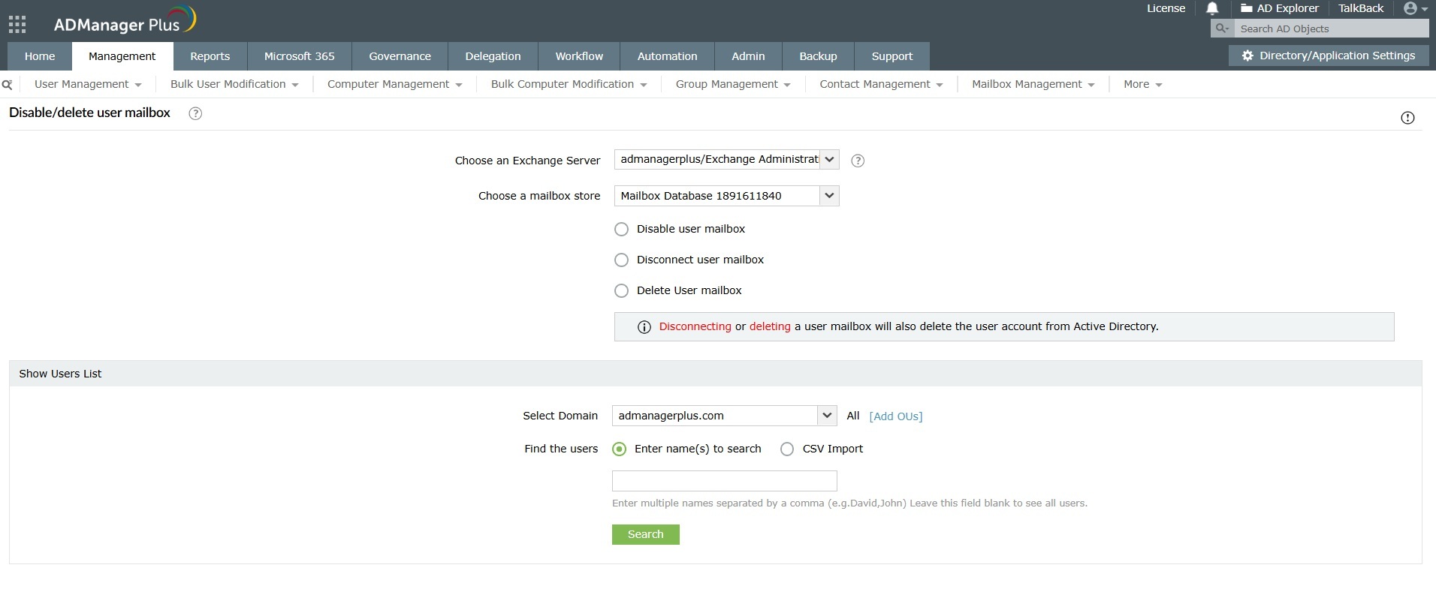This screenshot has height=592, width=1436.
Task: Select Delete User mailbox option
Action: [621, 291]
